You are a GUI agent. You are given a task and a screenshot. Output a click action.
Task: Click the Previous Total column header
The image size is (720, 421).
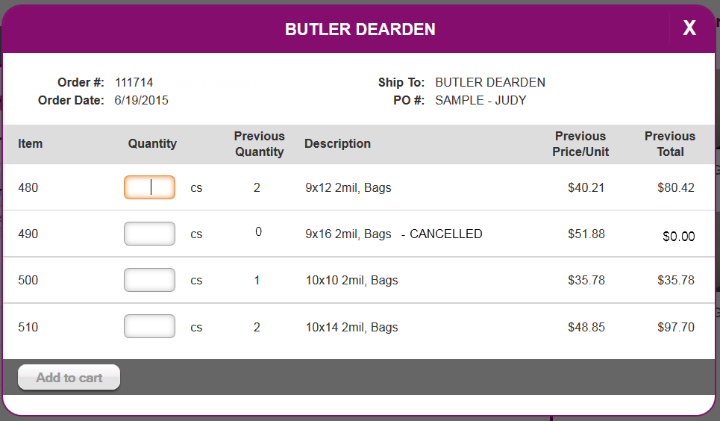point(670,144)
